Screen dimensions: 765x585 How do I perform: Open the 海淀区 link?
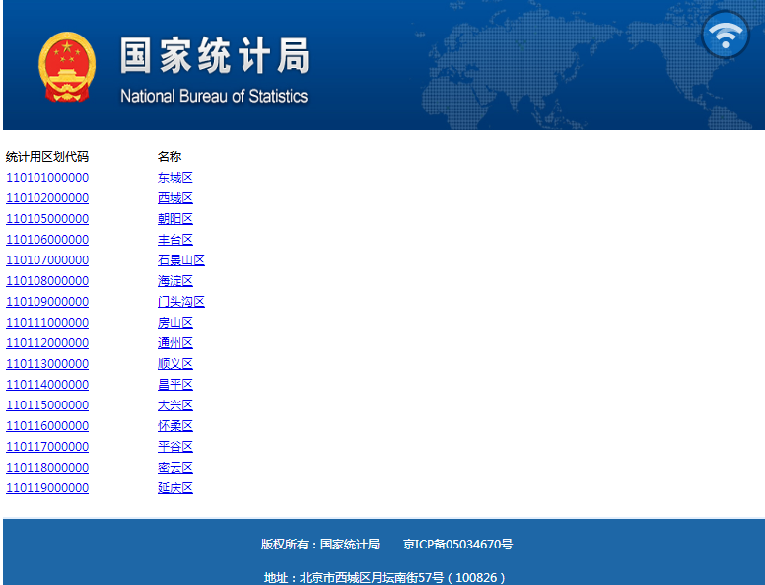click(x=175, y=281)
